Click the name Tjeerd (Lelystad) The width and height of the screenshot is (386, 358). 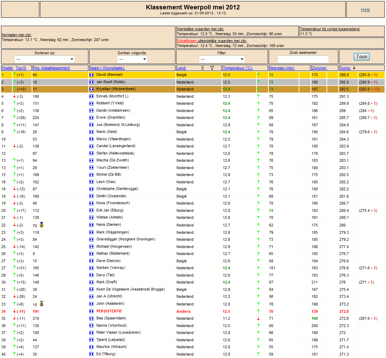coord(111,340)
